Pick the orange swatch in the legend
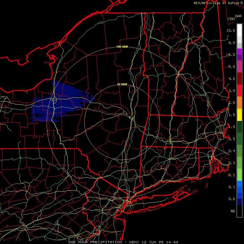 click(x=239, y=103)
